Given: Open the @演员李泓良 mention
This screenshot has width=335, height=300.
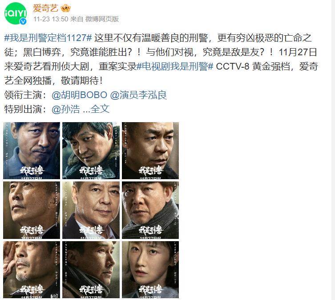Looking at the screenshot, I should pyautogui.click(x=138, y=95).
